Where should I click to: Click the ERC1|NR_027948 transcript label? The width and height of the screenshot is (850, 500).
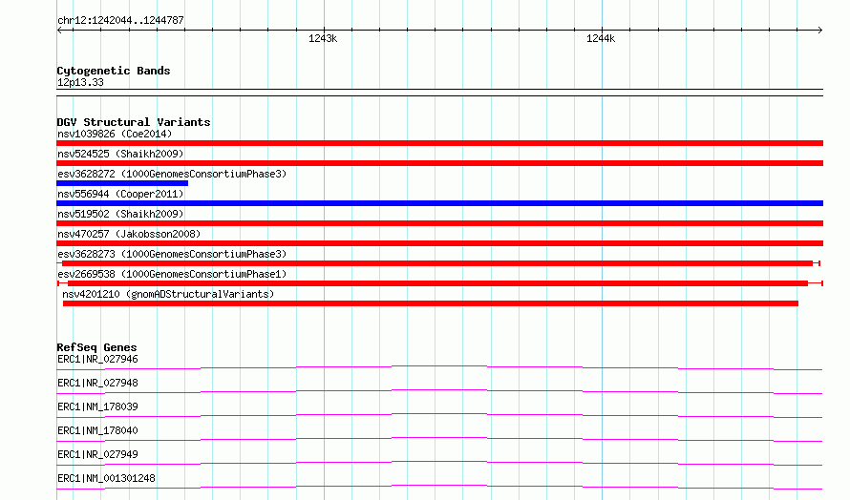pyautogui.click(x=97, y=383)
